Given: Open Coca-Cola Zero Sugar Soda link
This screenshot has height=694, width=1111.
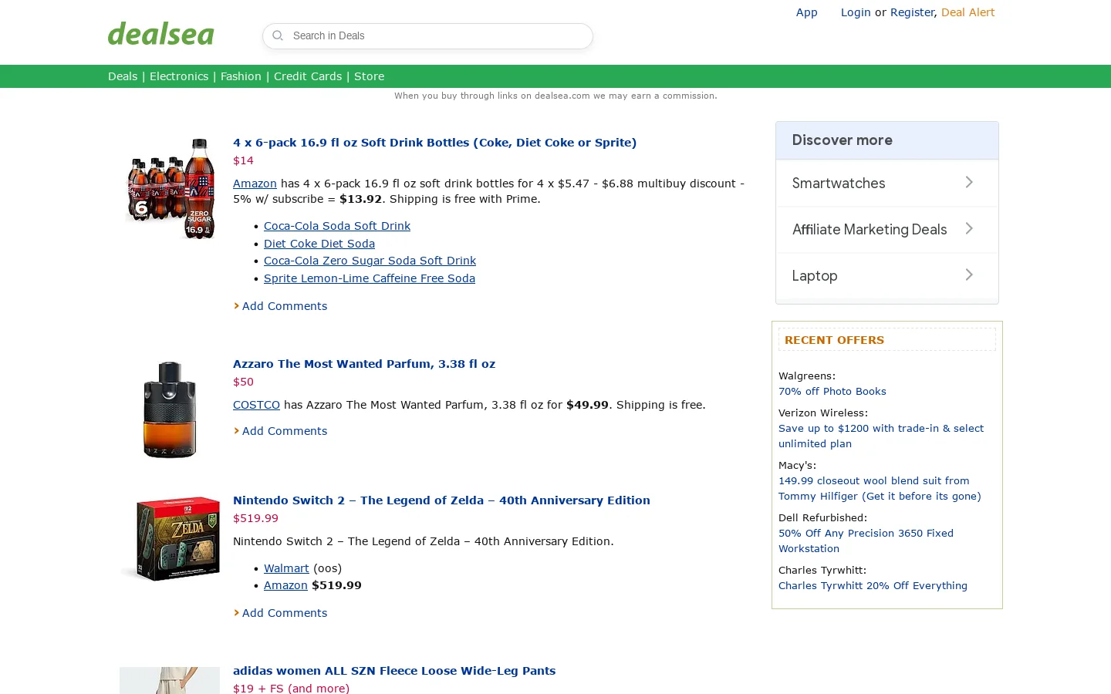Looking at the screenshot, I should [370, 261].
